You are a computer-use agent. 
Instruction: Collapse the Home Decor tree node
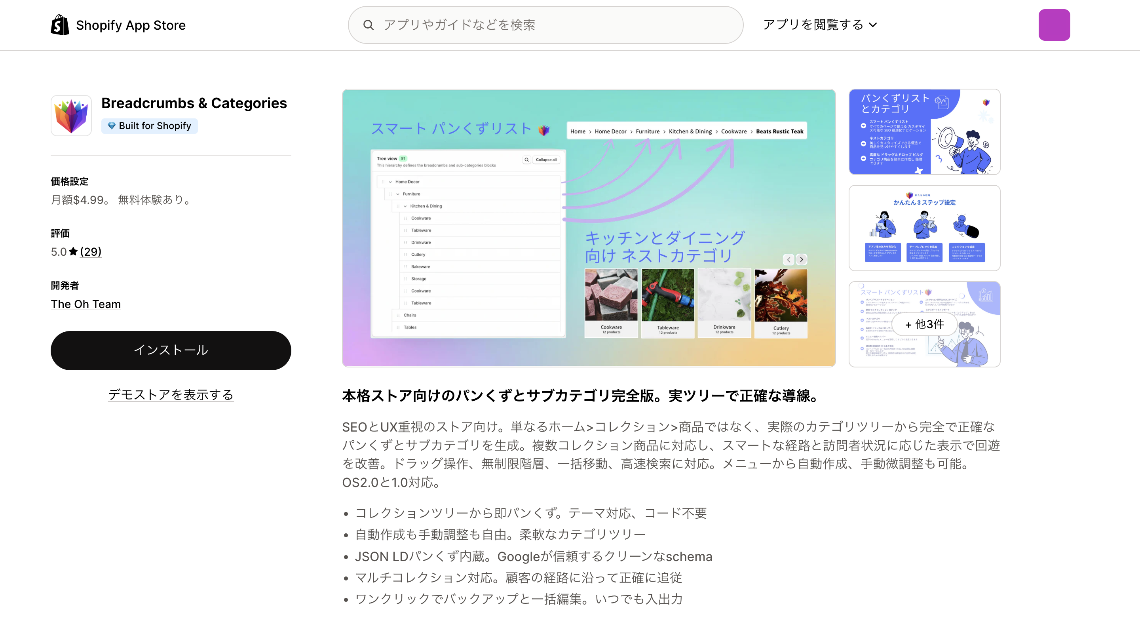pyautogui.click(x=390, y=182)
